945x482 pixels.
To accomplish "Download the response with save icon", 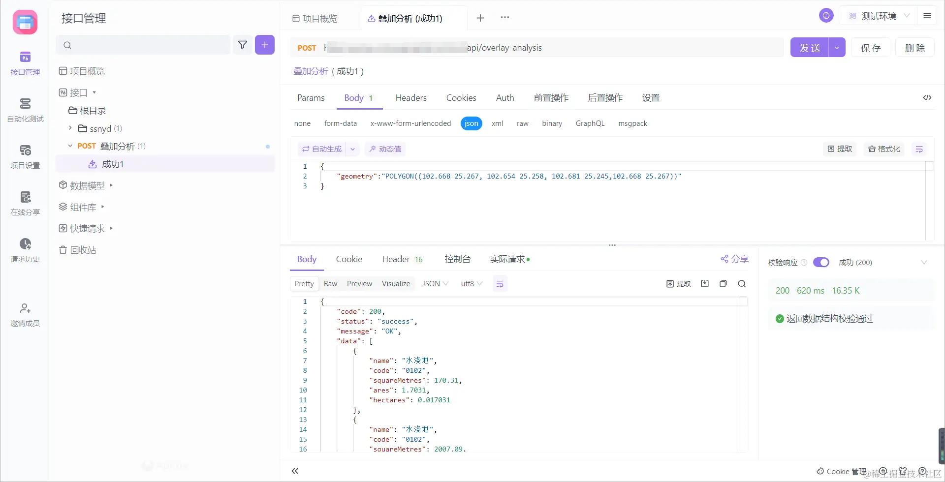I will [x=705, y=284].
